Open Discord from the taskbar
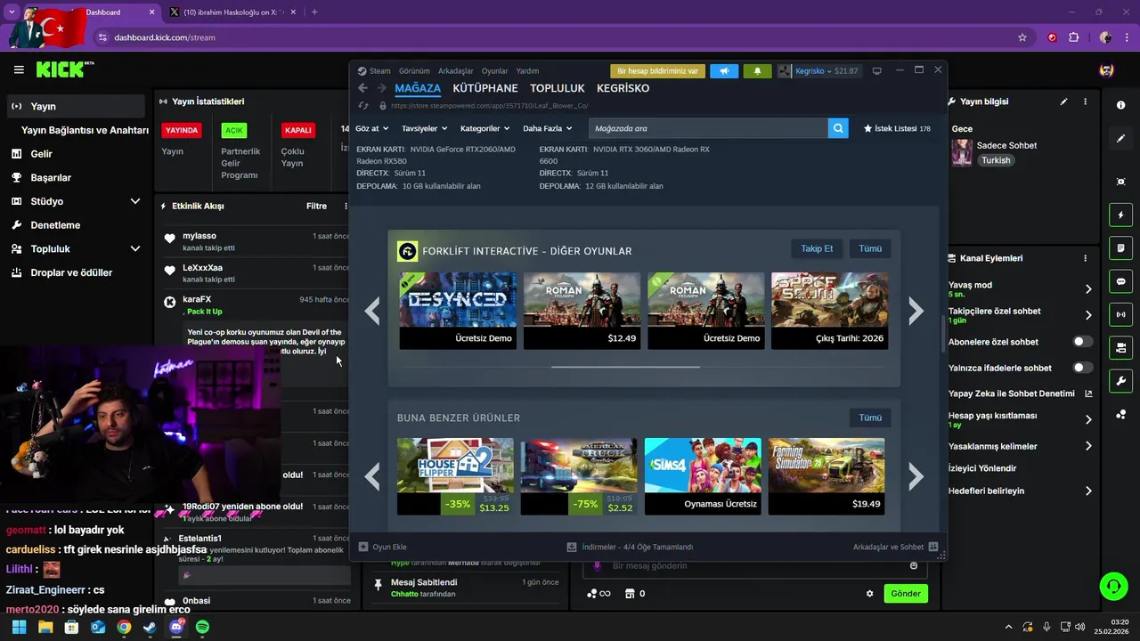The image size is (1140, 641). click(176, 627)
